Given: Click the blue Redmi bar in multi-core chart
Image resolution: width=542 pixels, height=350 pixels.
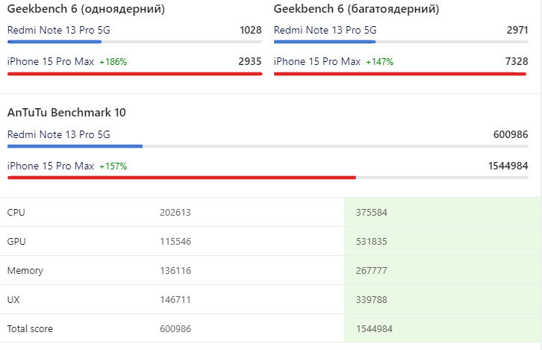Looking at the screenshot, I should click(325, 42).
